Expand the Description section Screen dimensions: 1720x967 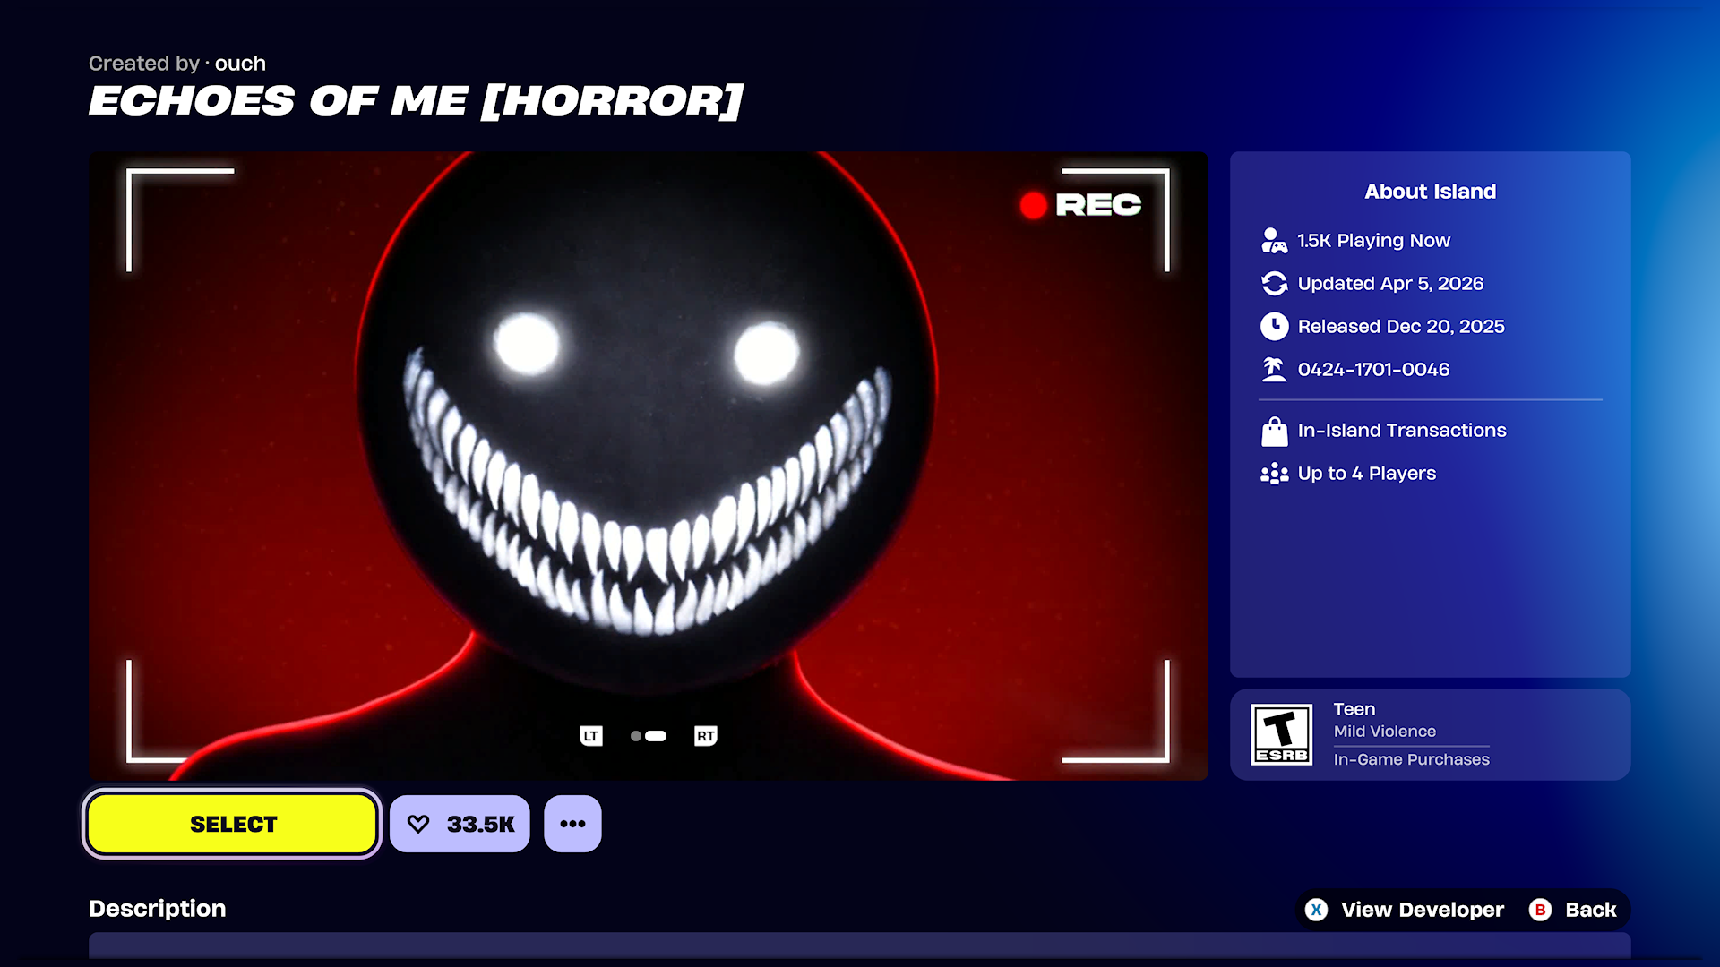(158, 908)
